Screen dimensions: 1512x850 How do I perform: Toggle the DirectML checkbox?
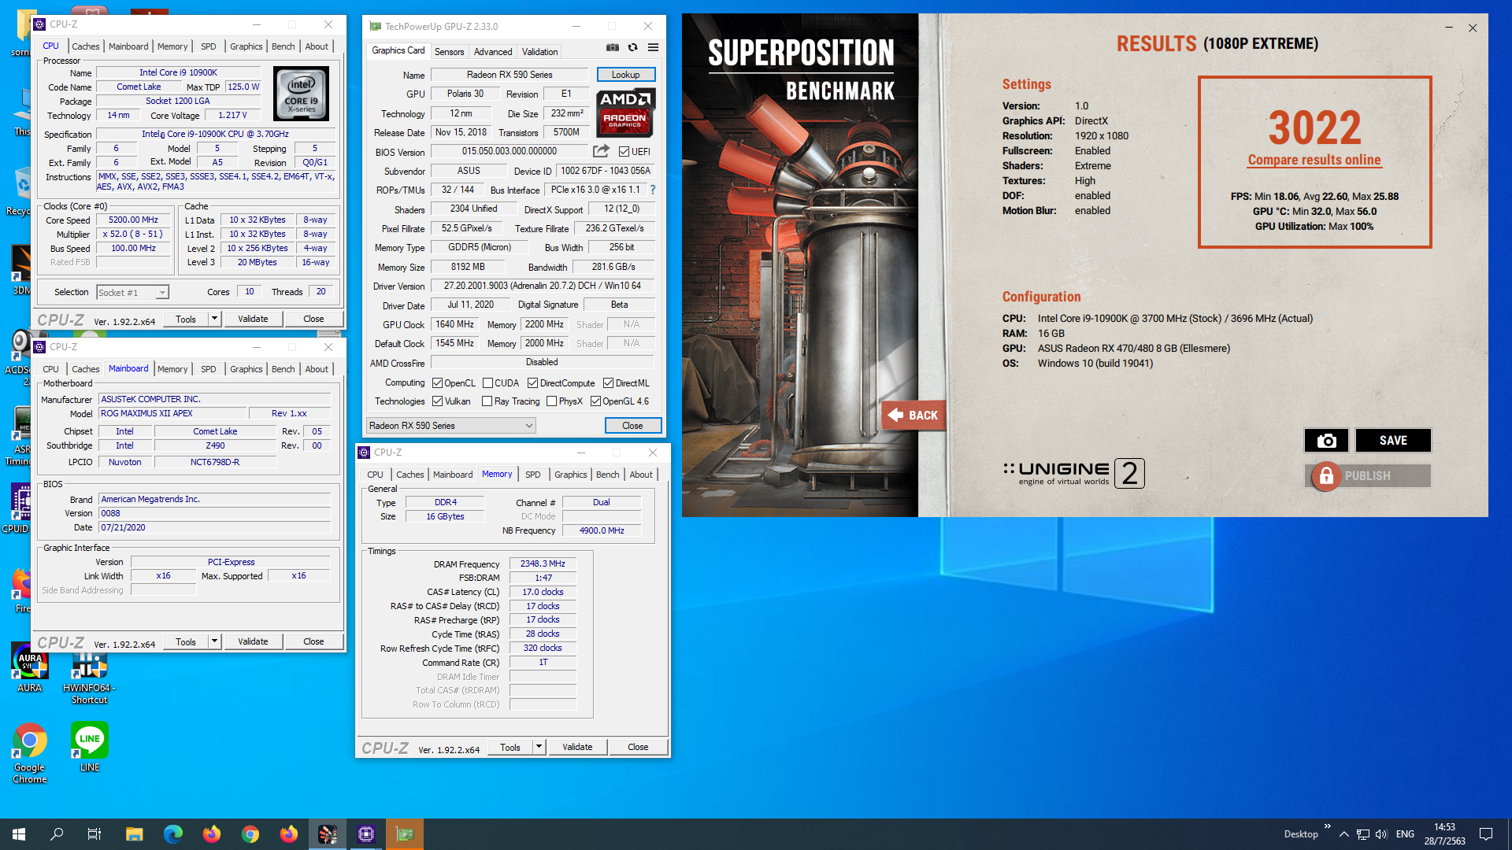[608, 383]
